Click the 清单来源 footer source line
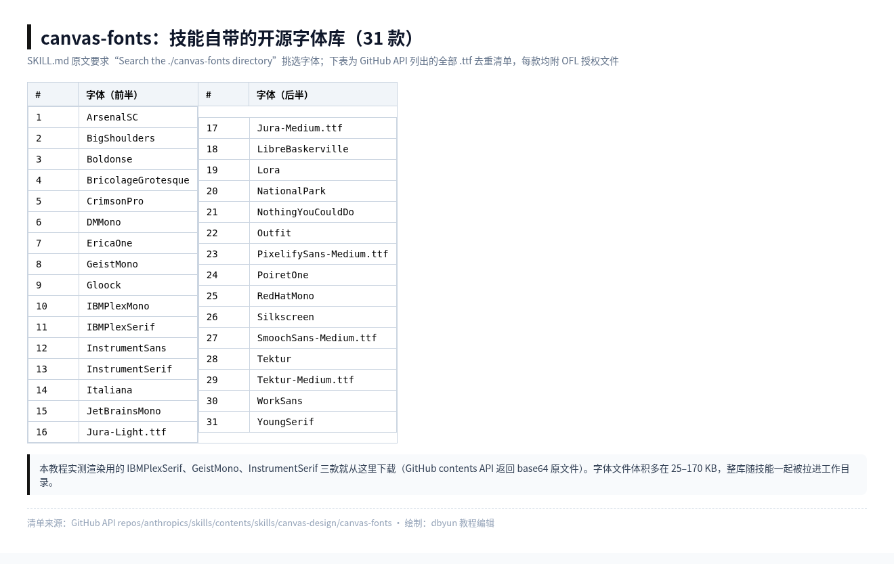The width and height of the screenshot is (894, 564). (x=261, y=523)
